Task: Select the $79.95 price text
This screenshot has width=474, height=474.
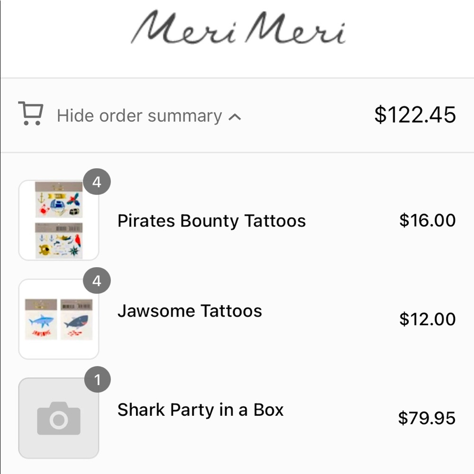Action: click(x=427, y=418)
